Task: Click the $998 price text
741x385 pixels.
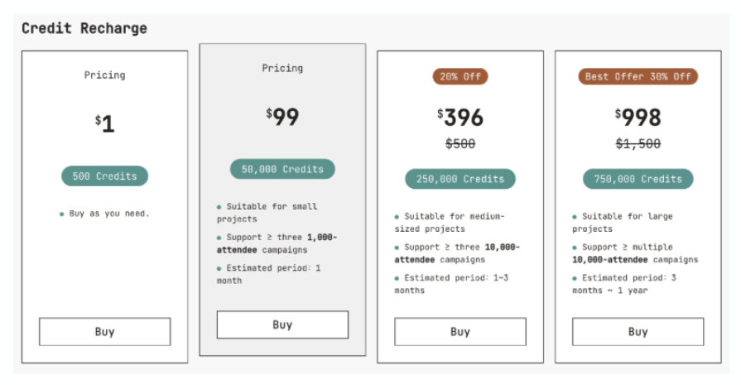Action: [638, 117]
